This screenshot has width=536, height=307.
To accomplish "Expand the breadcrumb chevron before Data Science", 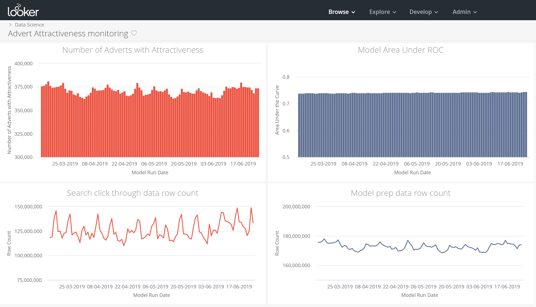I will click(10, 25).
